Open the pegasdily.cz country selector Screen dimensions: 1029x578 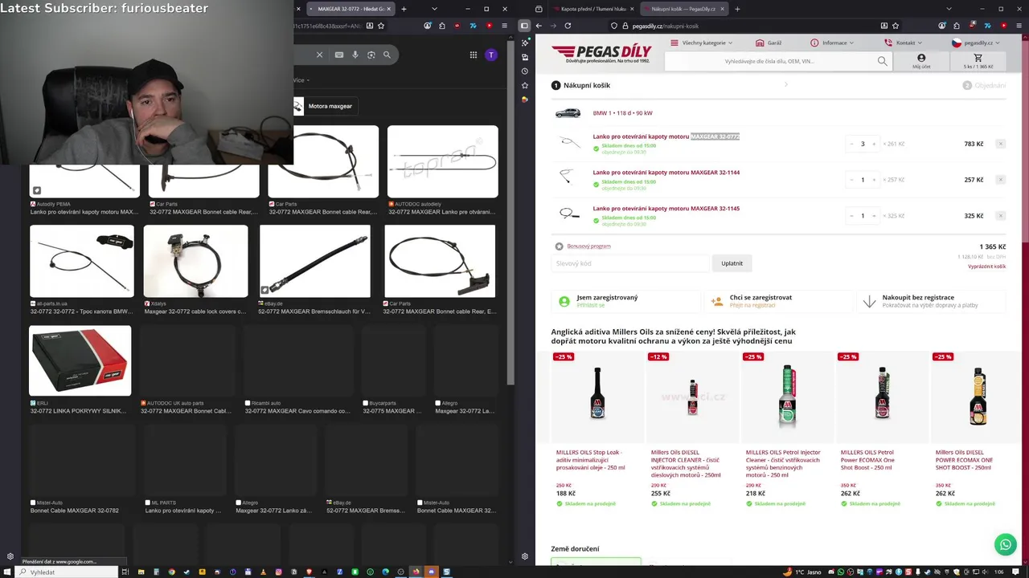click(977, 43)
